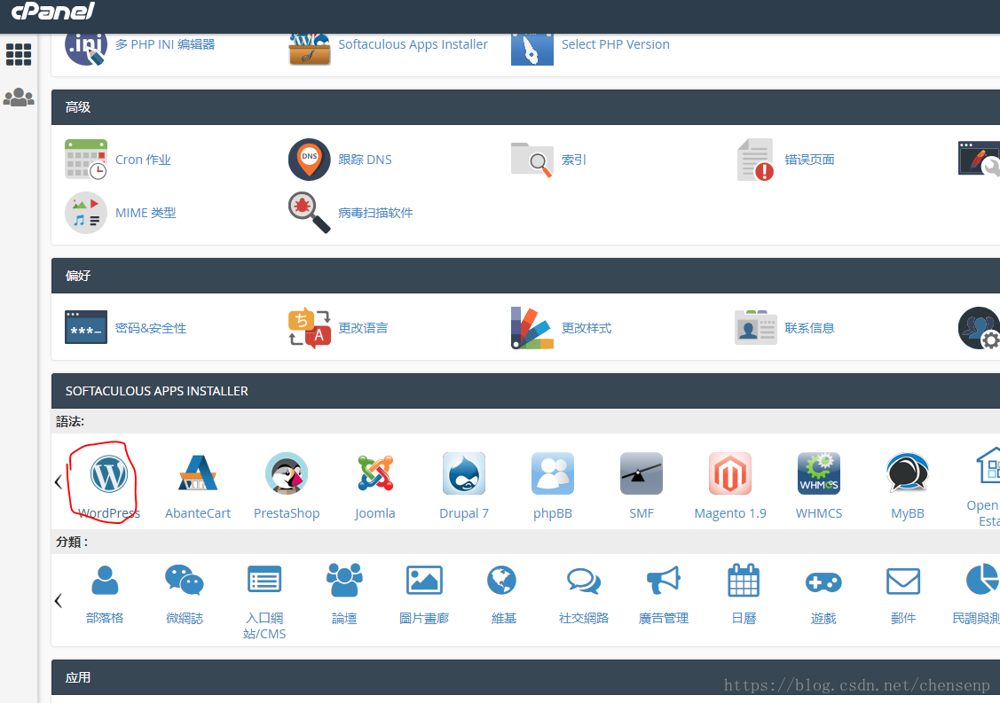The width and height of the screenshot is (1000, 703).
Task: Open the cPanel home grid icon in sidebar
Action: click(x=19, y=54)
